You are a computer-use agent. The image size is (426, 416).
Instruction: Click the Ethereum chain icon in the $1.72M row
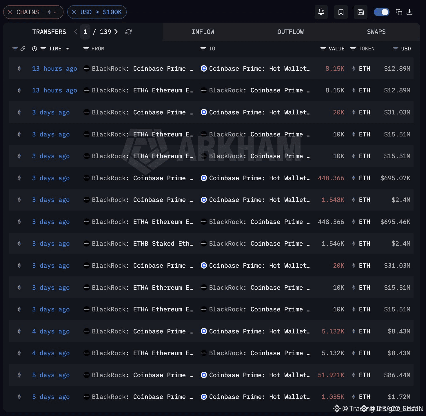click(19, 397)
